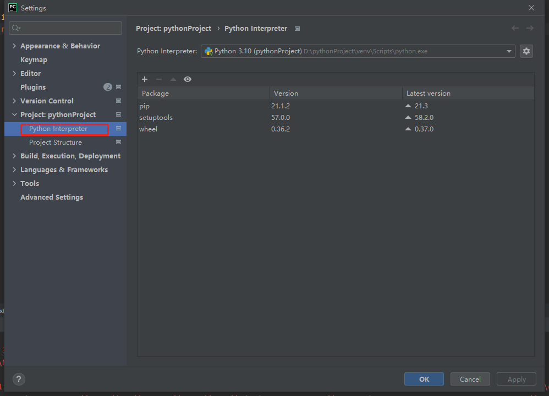Click the settings search field
This screenshot has width=549, height=396.
click(x=65, y=28)
